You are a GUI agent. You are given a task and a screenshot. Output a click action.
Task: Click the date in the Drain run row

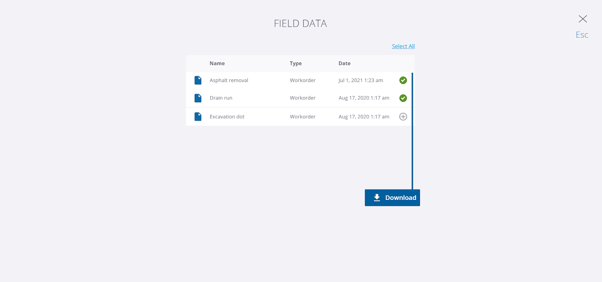coord(364,98)
